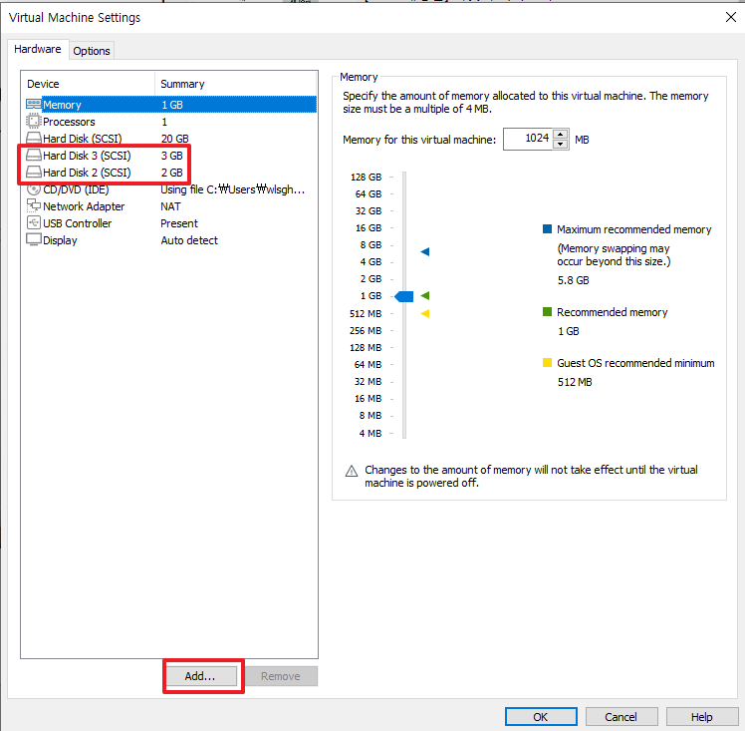Click the Auto detect summary value

coord(189,240)
